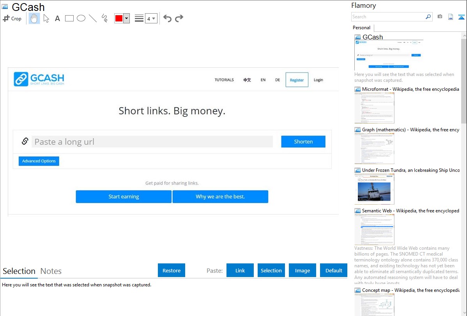467x316 pixels.
Task: Select the text annotation tool
Action: tap(57, 18)
